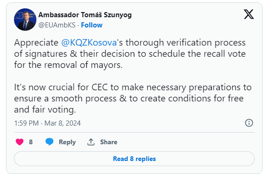
Task: Follow the @EUAmbKS account
Action: click(91, 25)
